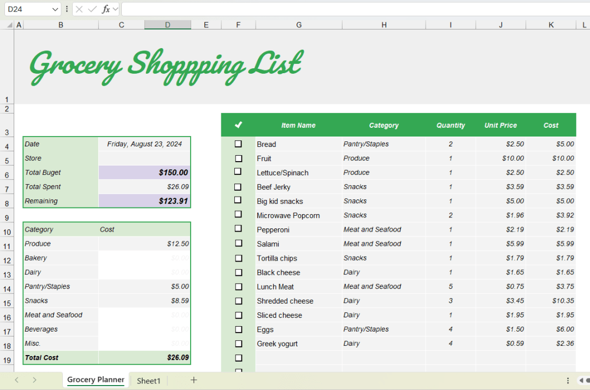Tick the checkbox for Shredded cheese
590x390 pixels.
[x=238, y=301]
